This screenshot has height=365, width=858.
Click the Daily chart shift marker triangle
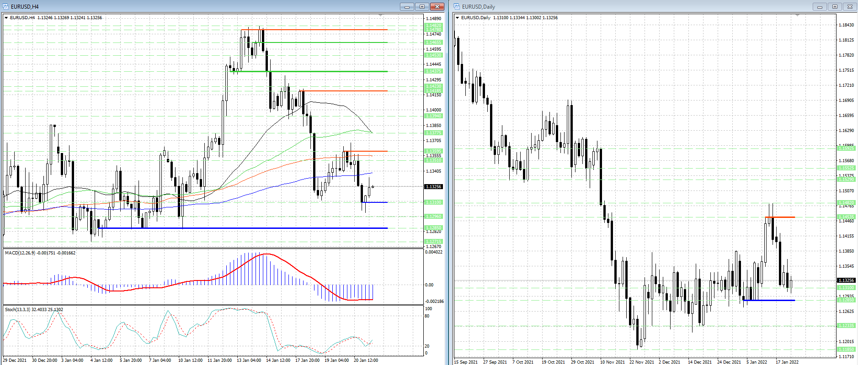coord(798,16)
